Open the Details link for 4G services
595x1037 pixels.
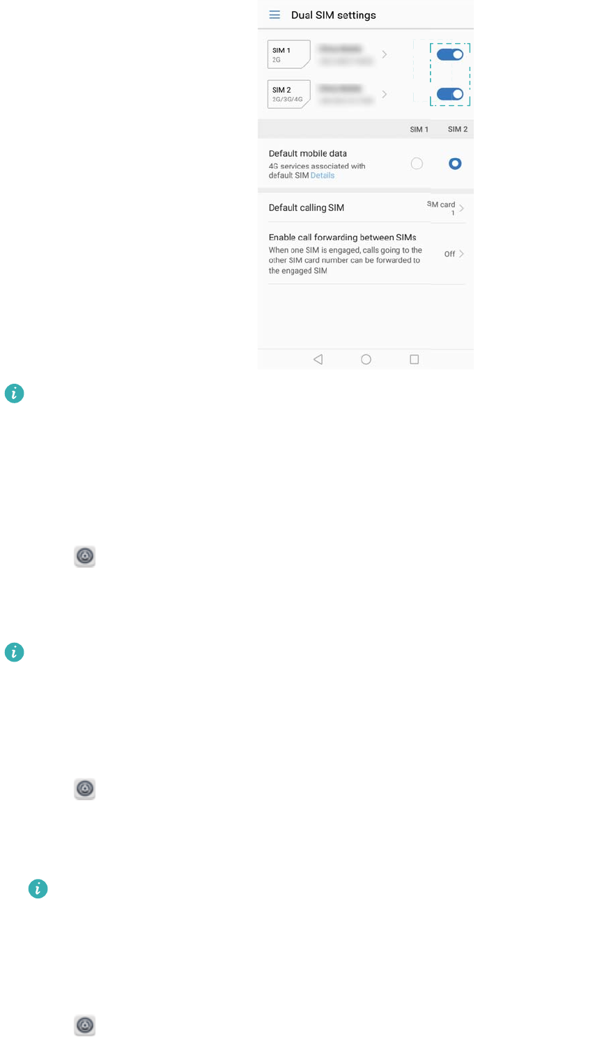(323, 176)
